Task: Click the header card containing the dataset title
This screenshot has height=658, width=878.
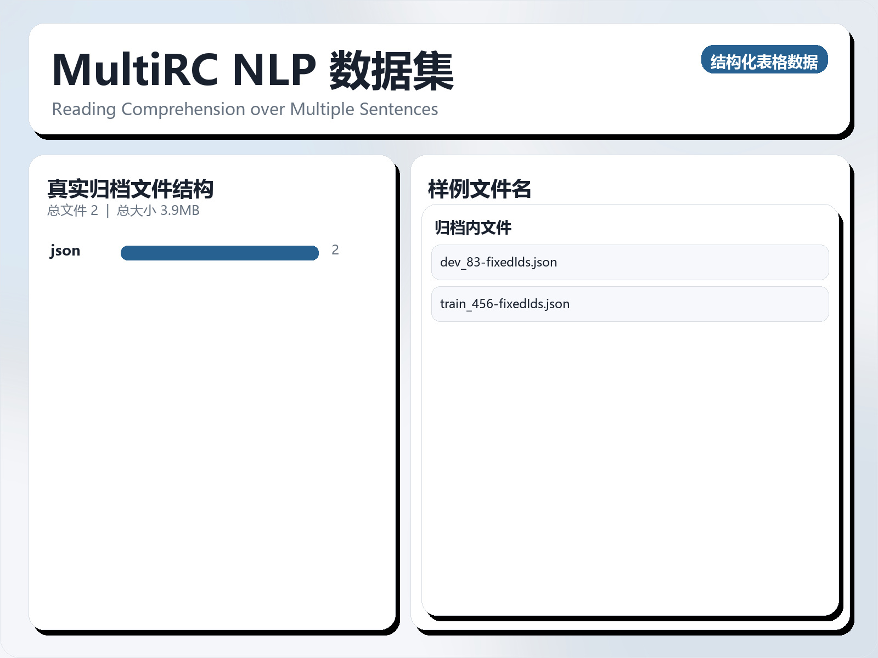Action: 439,80
